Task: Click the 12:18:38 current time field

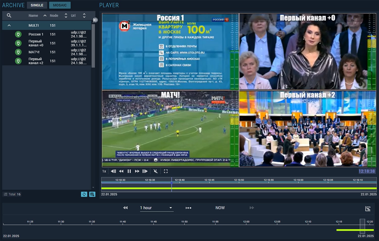Action: click(x=367, y=171)
